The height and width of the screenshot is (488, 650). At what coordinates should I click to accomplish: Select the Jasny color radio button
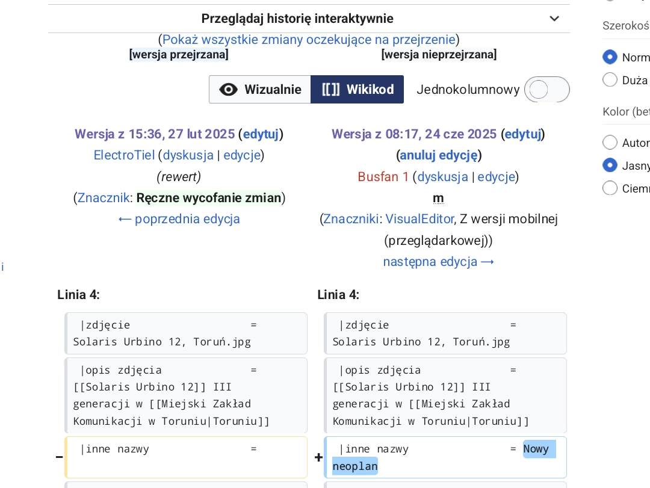[x=610, y=165]
